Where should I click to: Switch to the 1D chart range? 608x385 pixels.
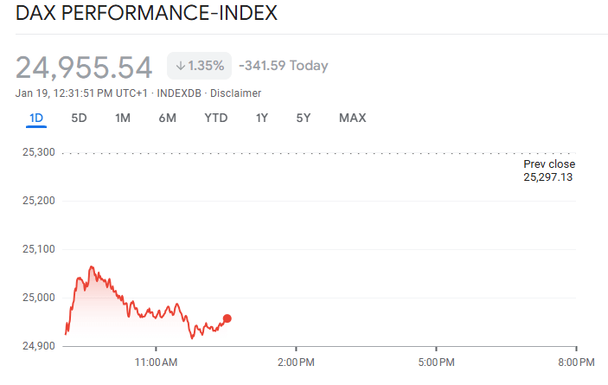click(35, 118)
